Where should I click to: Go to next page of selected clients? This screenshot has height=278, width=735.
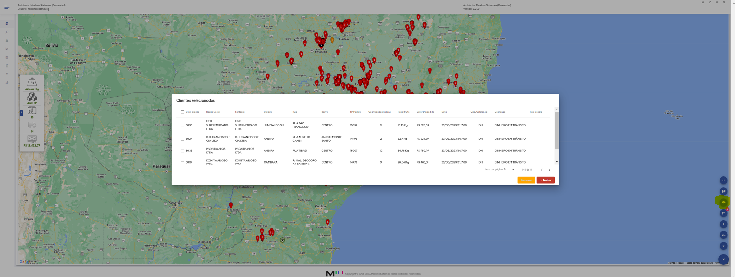pyautogui.click(x=549, y=170)
